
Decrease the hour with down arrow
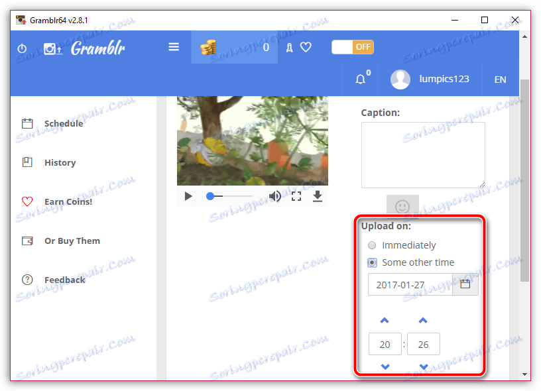click(x=385, y=366)
